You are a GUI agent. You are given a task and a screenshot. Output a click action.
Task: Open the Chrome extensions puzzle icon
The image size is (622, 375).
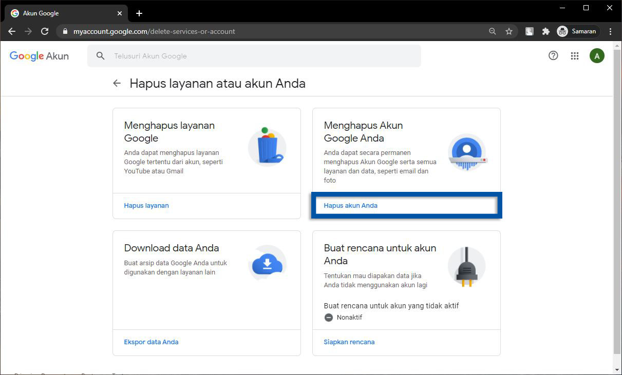coord(545,31)
